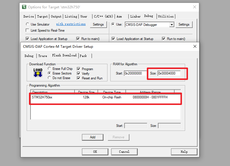Click the LOAD flash download icon
Image resolution: width=230 pixels, height=166 pixels.
(38, 74)
